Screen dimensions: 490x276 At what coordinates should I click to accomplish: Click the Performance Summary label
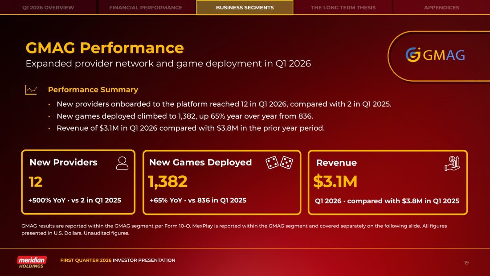click(x=93, y=90)
